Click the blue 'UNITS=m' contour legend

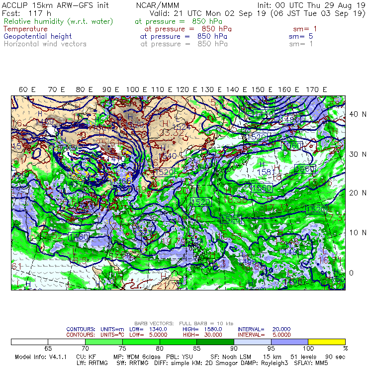[x=112, y=329]
